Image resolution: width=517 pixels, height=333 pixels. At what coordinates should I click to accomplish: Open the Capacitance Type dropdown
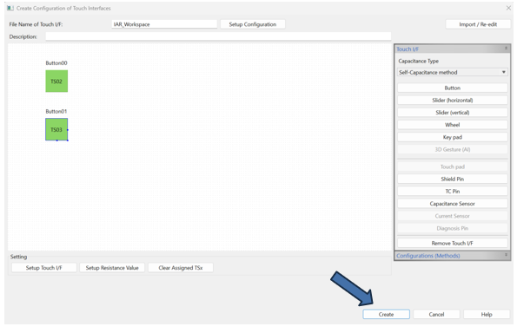pyautogui.click(x=452, y=72)
